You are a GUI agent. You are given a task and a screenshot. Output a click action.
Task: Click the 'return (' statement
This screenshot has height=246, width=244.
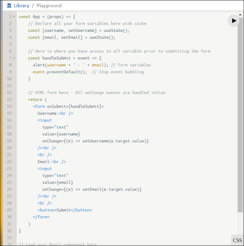click(37, 100)
